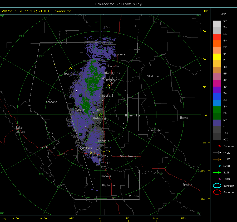Select the bright green 30 dBZ band
Screen dimensions: 237x222
tap(217, 110)
